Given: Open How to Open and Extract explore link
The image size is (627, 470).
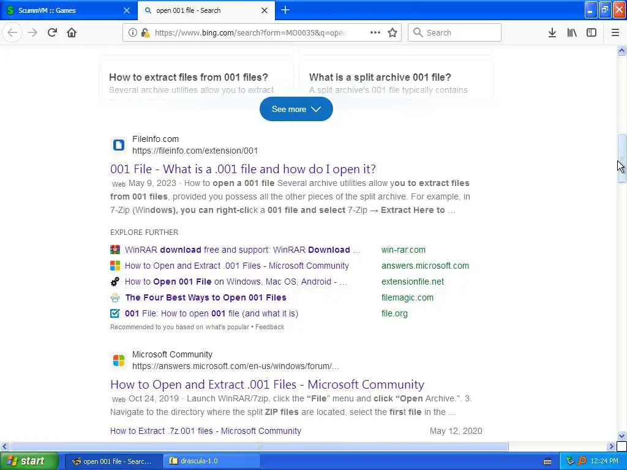Looking at the screenshot, I should [x=237, y=266].
